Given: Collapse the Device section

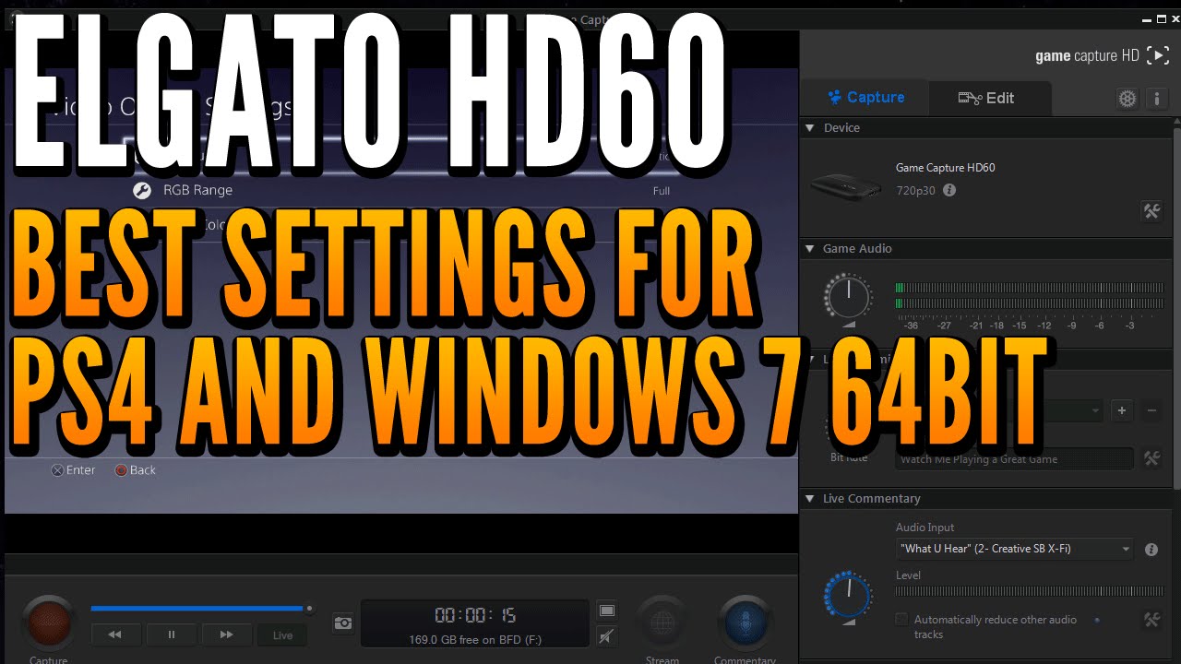Looking at the screenshot, I should coord(810,128).
